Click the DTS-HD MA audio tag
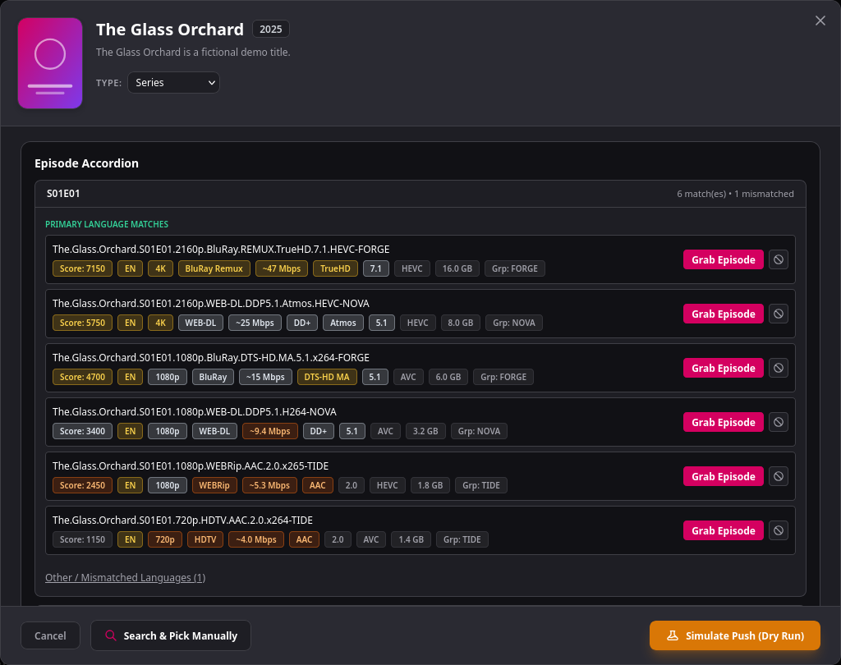This screenshot has height=665, width=841. [327, 377]
